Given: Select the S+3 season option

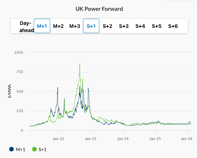Looking at the screenshot, I should point(124,26).
